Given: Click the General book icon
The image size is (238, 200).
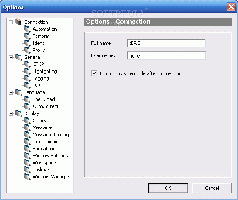Looking at the screenshot, I should (19, 57).
